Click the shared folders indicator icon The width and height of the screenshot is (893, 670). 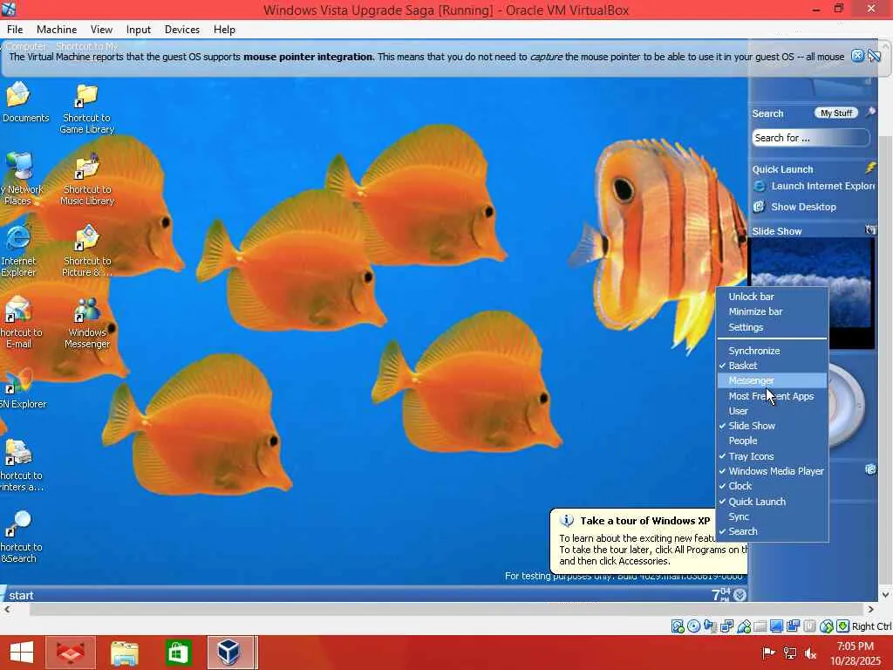click(760, 626)
